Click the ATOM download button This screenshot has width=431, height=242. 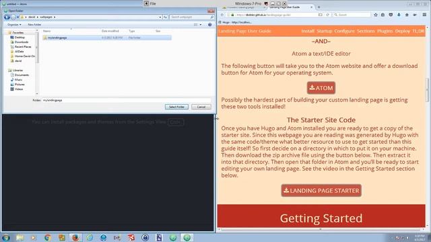tap(321, 88)
